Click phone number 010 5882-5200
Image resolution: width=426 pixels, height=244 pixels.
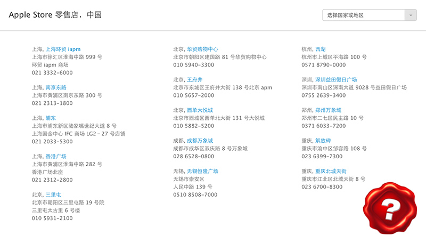click(194, 126)
